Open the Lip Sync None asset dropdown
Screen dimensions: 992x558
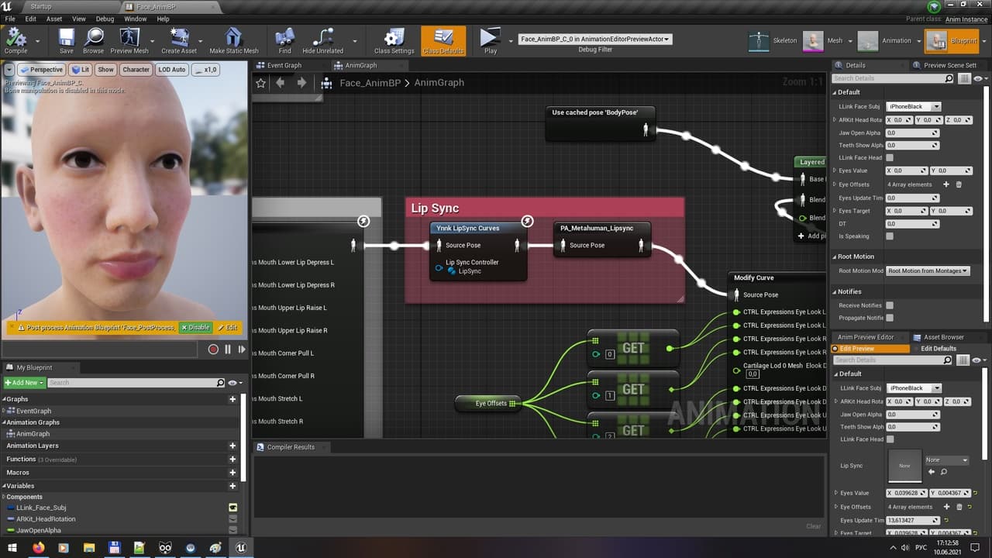pos(947,460)
